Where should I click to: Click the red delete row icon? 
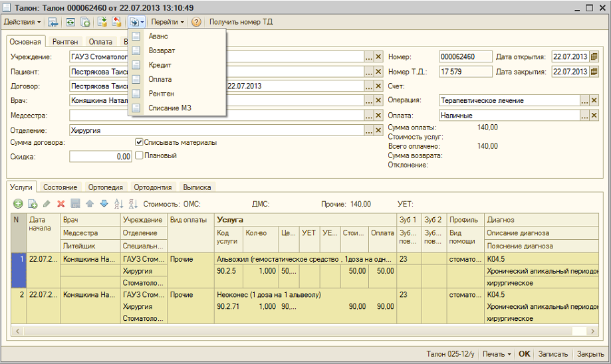click(x=61, y=204)
